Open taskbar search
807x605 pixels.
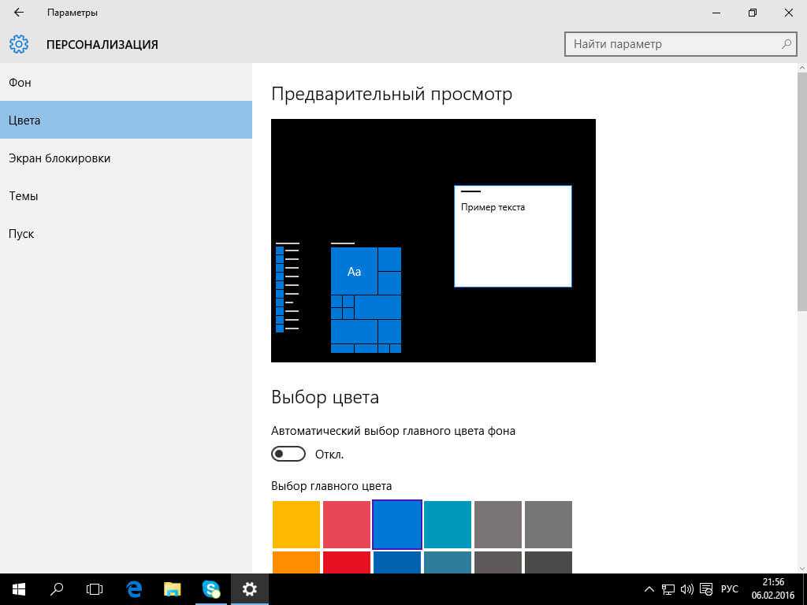click(57, 588)
